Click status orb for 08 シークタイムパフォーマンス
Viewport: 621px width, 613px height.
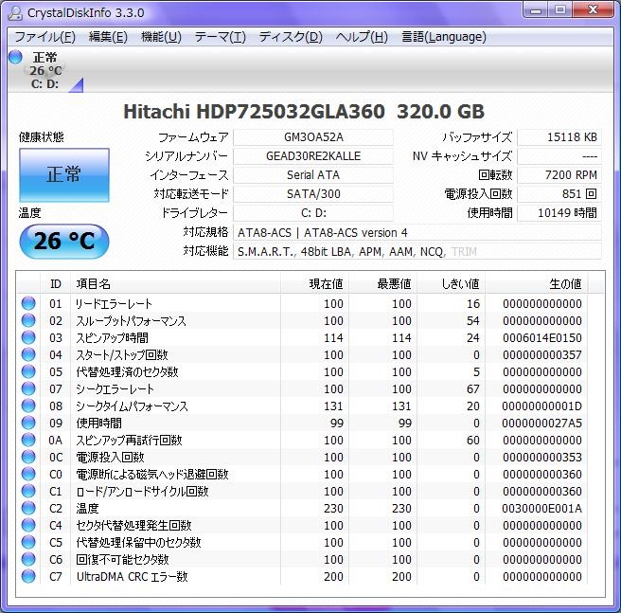(28, 406)
